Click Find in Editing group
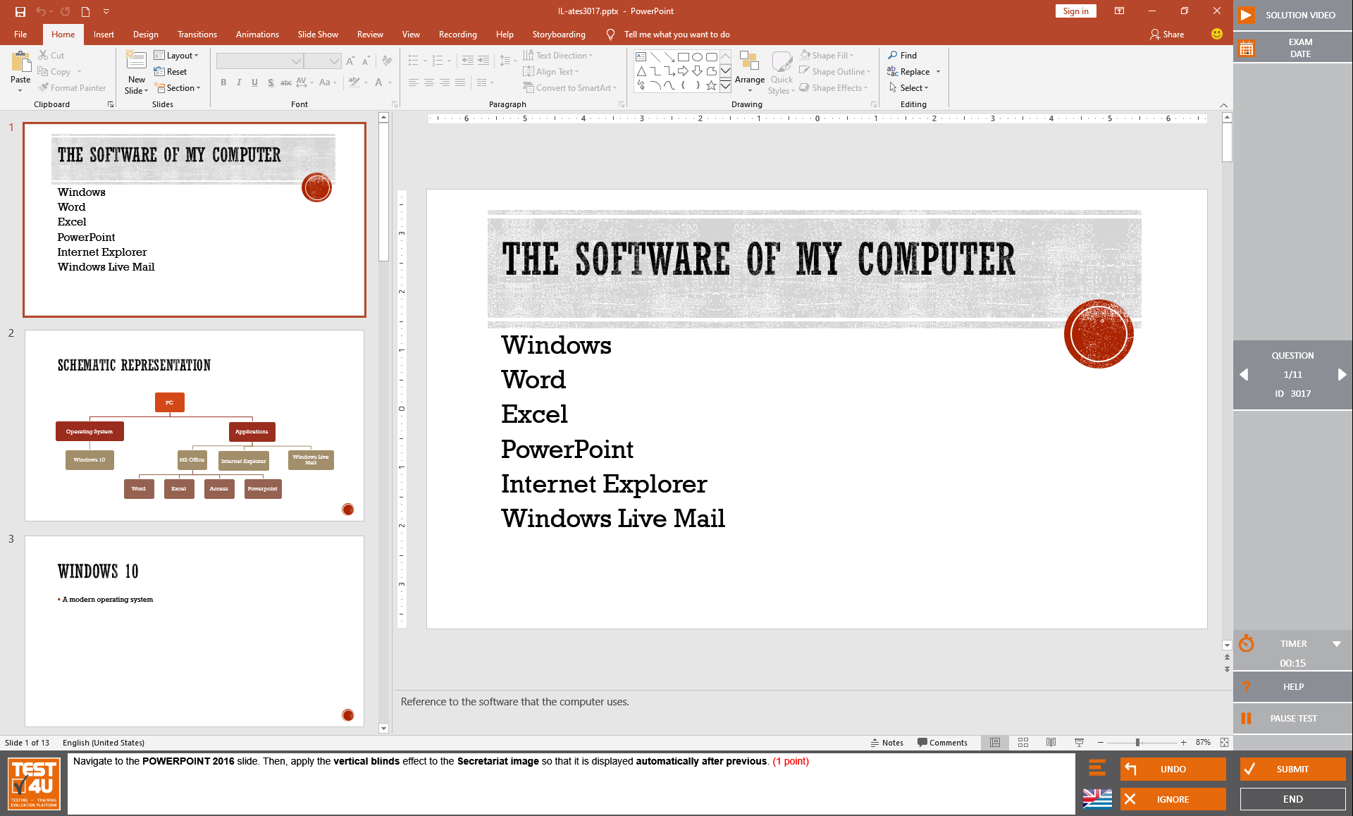The height and width of the screenshot is (816, 1353). pos(903,56)
